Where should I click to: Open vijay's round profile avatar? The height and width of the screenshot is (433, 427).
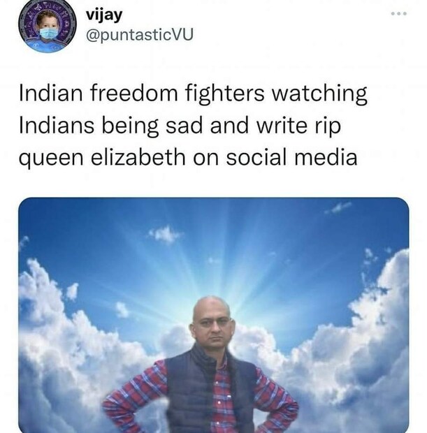(48, 27)
